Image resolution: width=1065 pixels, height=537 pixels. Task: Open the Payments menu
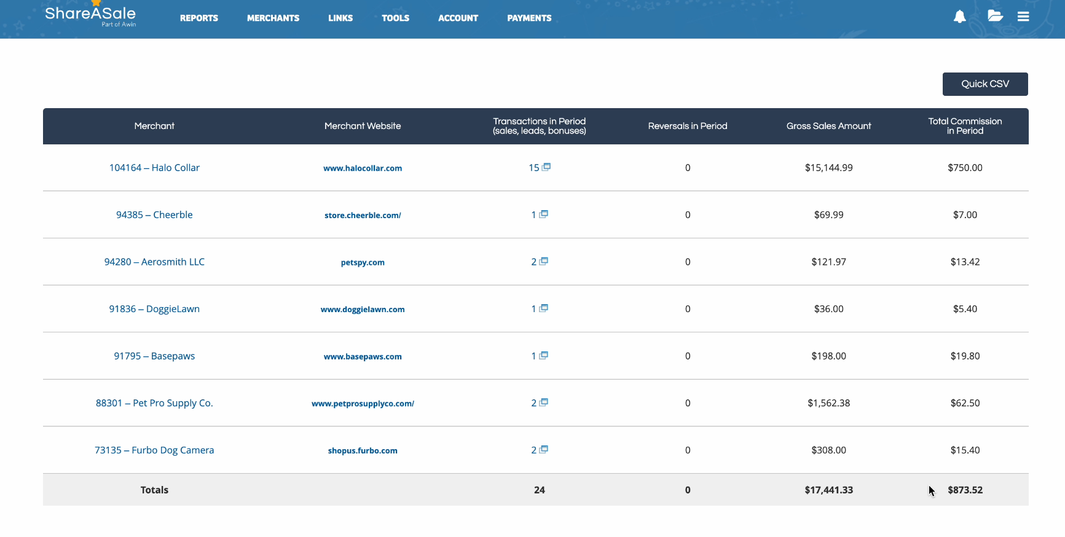click(x=530, y=18)
